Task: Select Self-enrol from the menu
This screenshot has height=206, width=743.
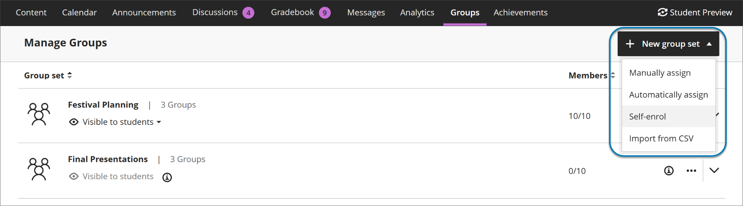Action: point(647,117)
